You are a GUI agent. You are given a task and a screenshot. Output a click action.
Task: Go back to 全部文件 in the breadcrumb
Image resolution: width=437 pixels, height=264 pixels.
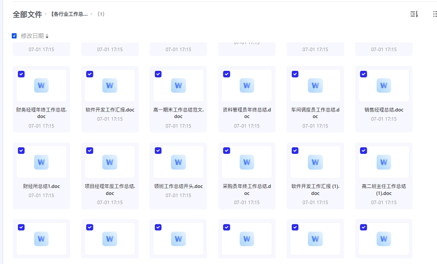pos(27,14)
